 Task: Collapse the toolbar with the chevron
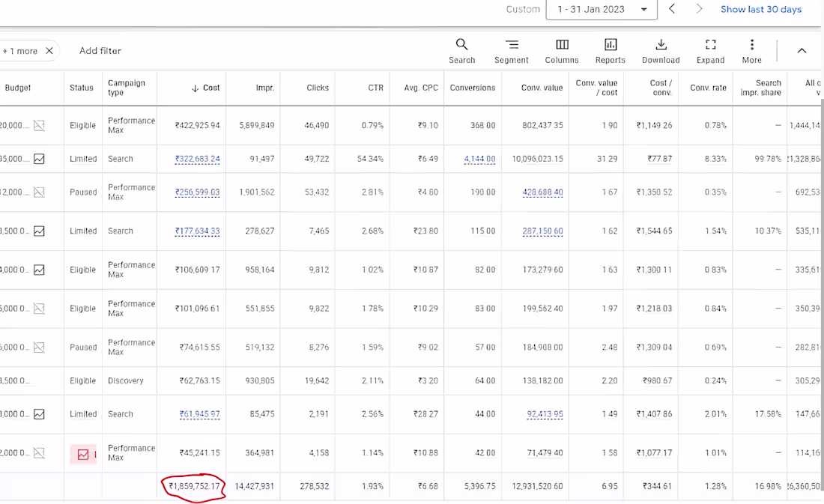pos(802,51)
